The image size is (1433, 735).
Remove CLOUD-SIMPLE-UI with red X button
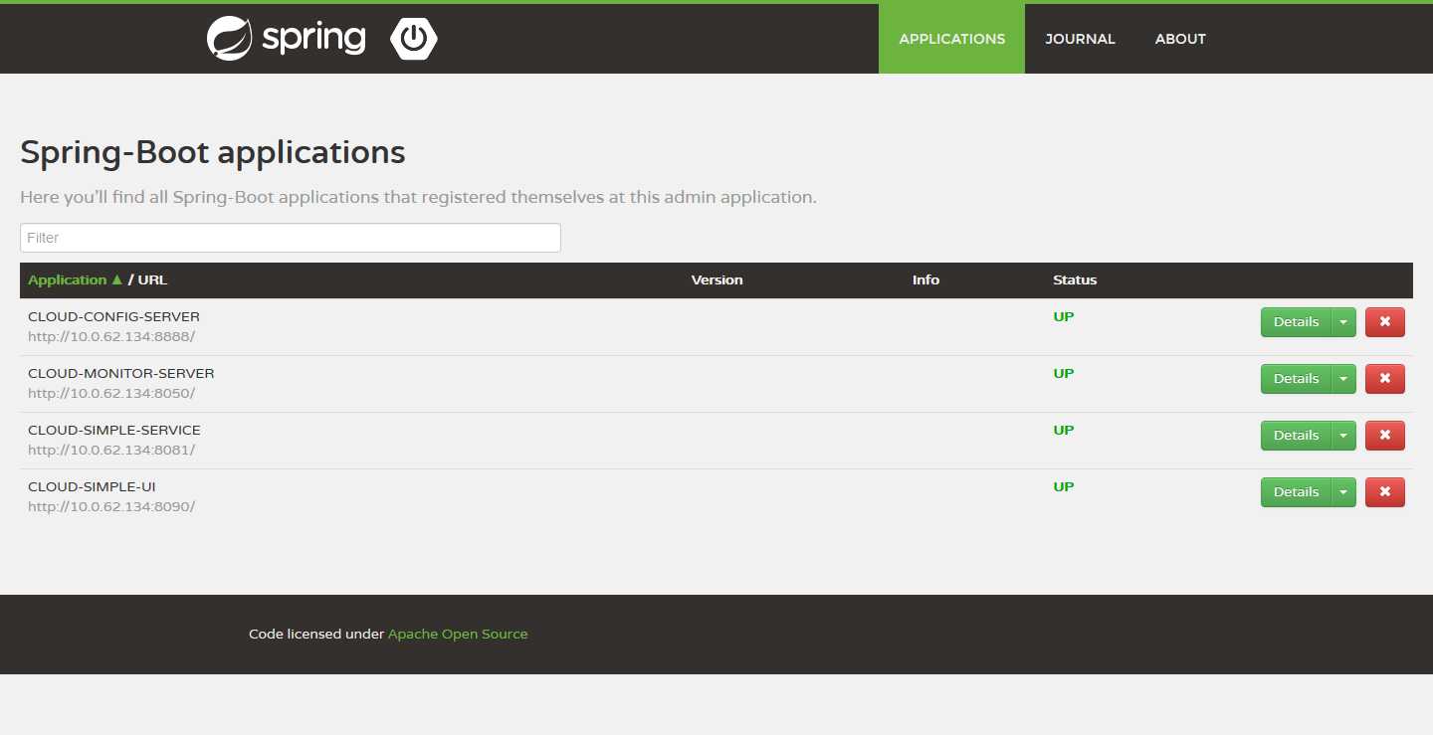[1385, 492]
